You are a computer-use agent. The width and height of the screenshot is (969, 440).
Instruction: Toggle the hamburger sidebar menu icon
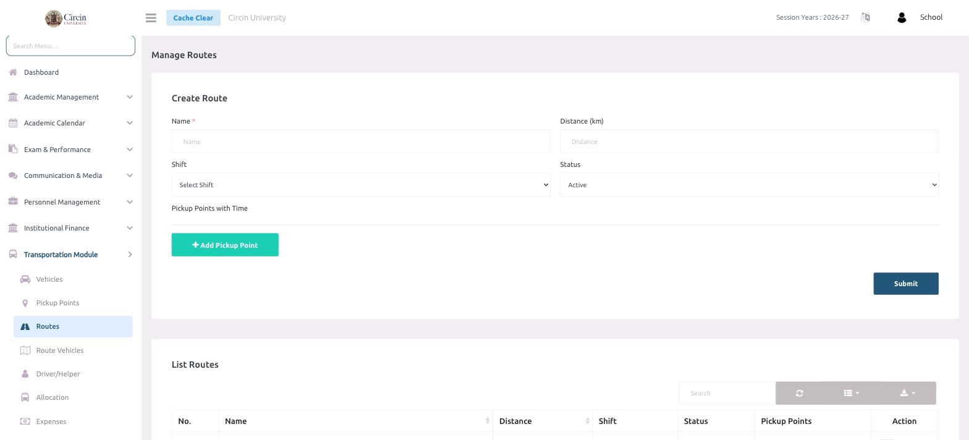(151, 18)
